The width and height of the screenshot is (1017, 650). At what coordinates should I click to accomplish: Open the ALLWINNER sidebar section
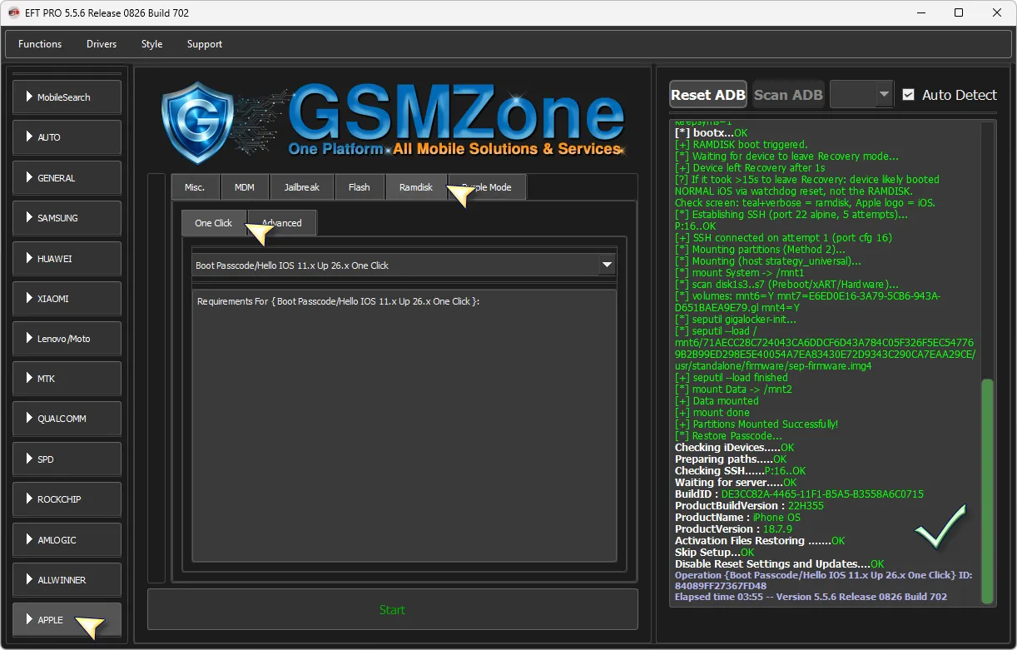67,580
